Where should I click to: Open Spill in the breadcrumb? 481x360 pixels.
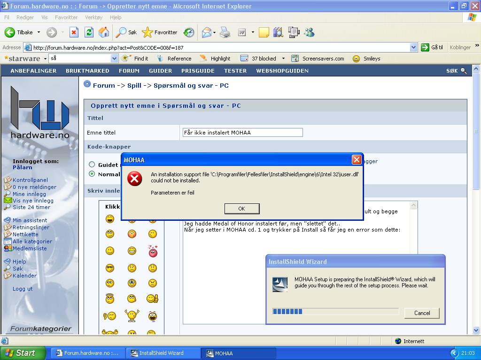pyautogui.click(x=134, y=85)
